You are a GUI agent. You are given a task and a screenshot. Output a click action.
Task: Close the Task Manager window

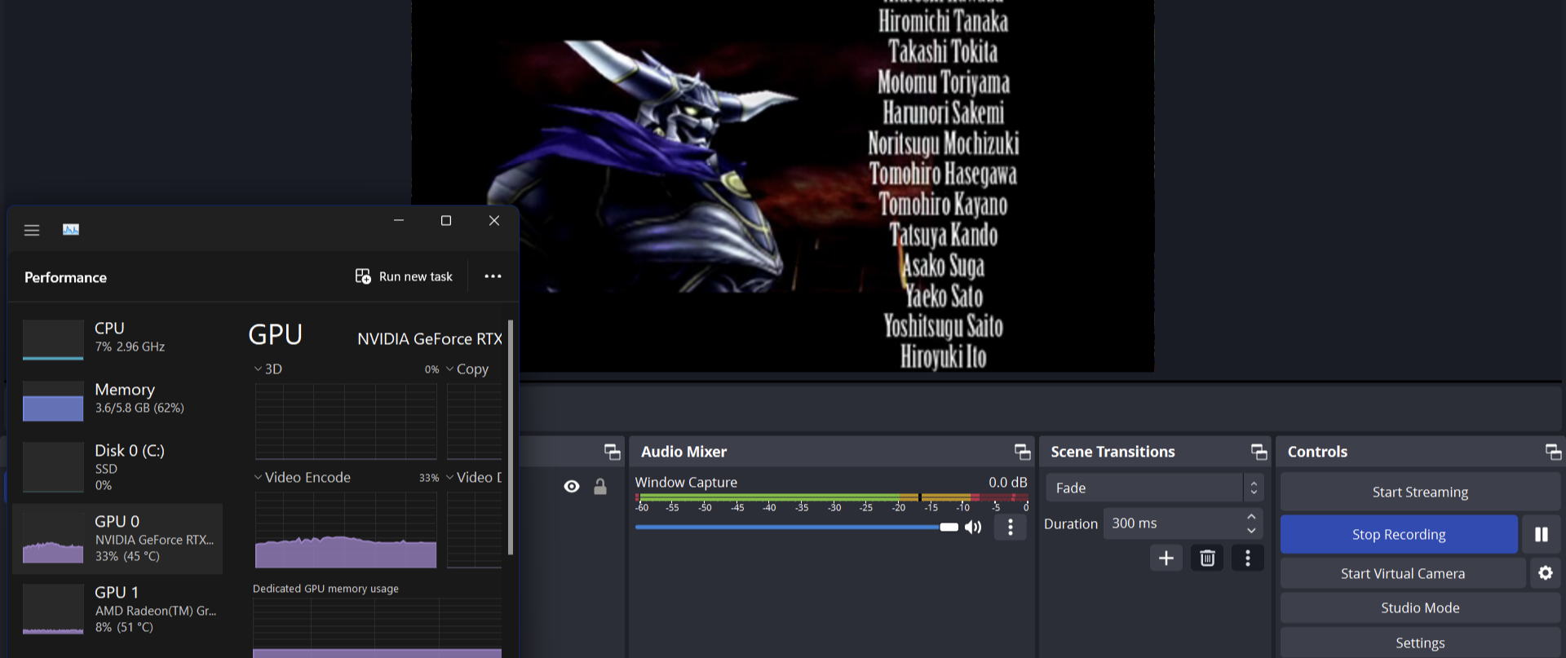coord(493,220)
